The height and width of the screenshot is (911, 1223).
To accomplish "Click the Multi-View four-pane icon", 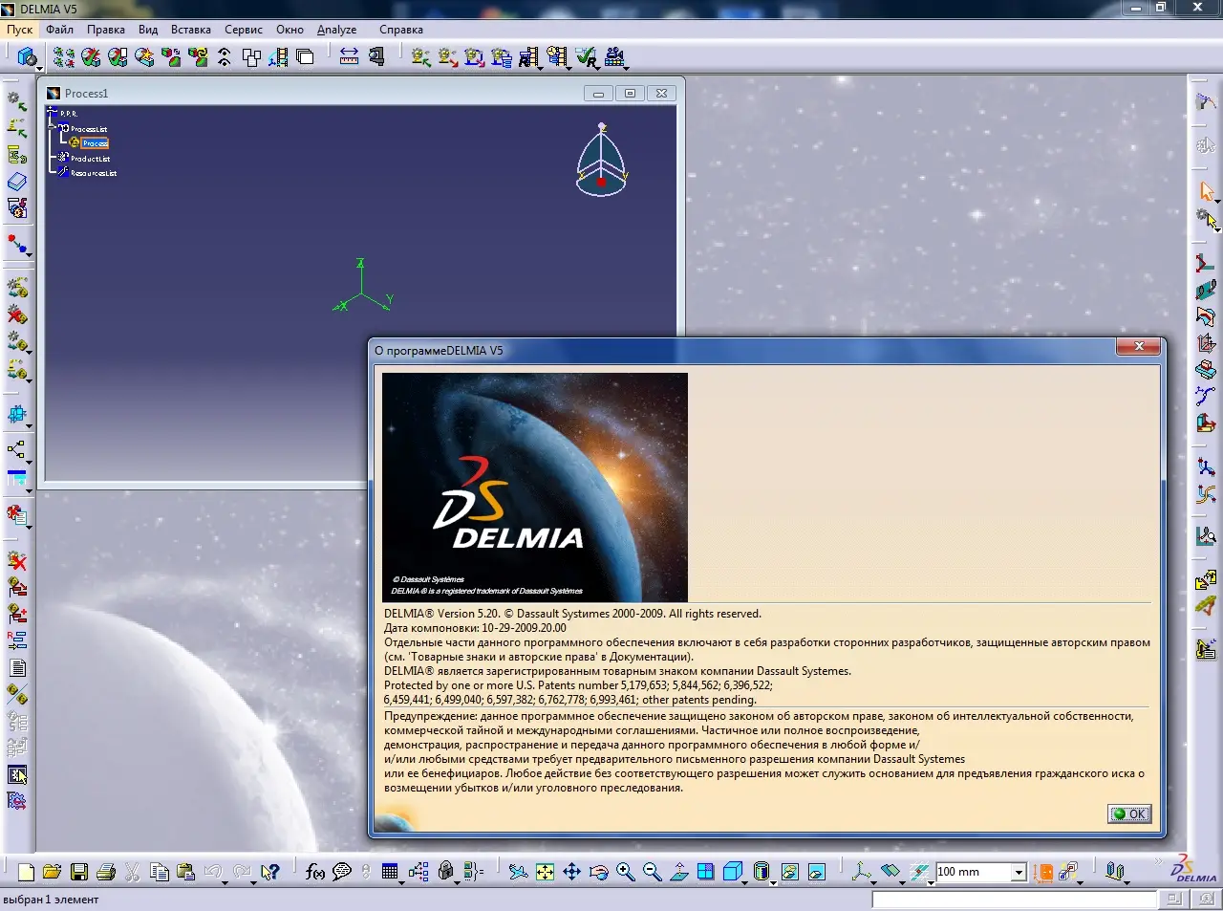I will click(x=705, y=872).
